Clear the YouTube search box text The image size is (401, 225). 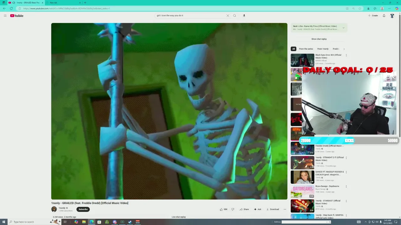(x=228, y=16)
